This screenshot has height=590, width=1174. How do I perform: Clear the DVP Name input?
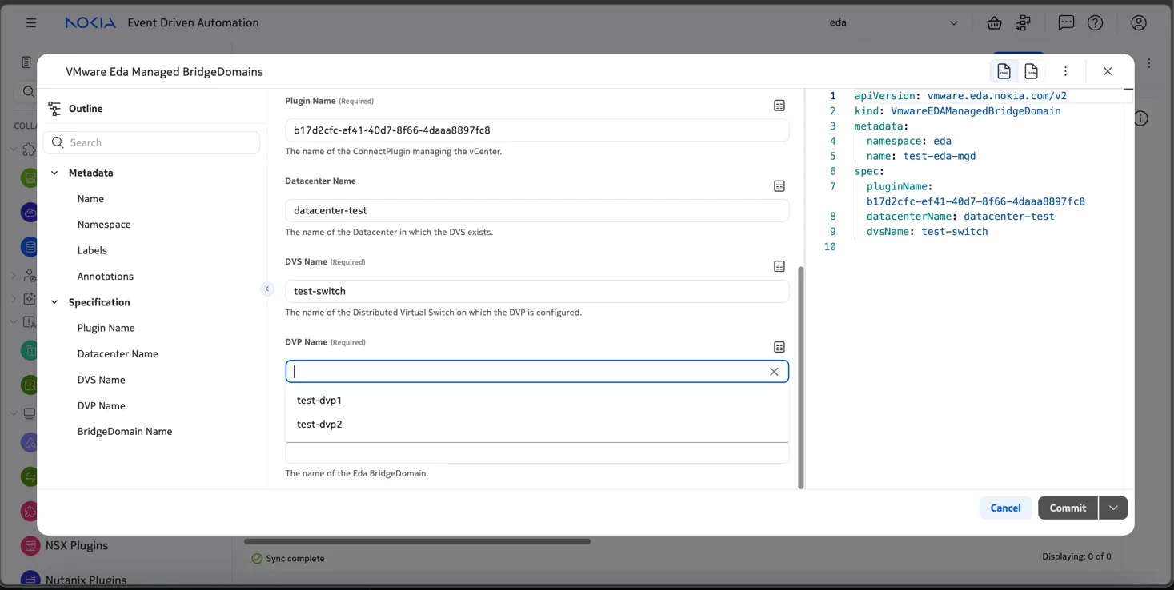(x=774, y=372)
